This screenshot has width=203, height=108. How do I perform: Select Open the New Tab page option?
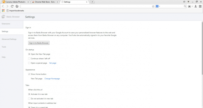pos(29,54)
